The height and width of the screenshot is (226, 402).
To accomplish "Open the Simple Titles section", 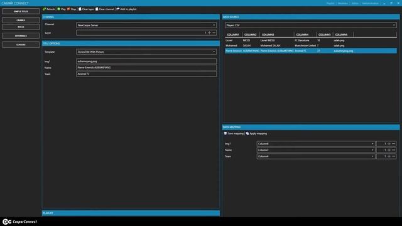I will [21, 11].
